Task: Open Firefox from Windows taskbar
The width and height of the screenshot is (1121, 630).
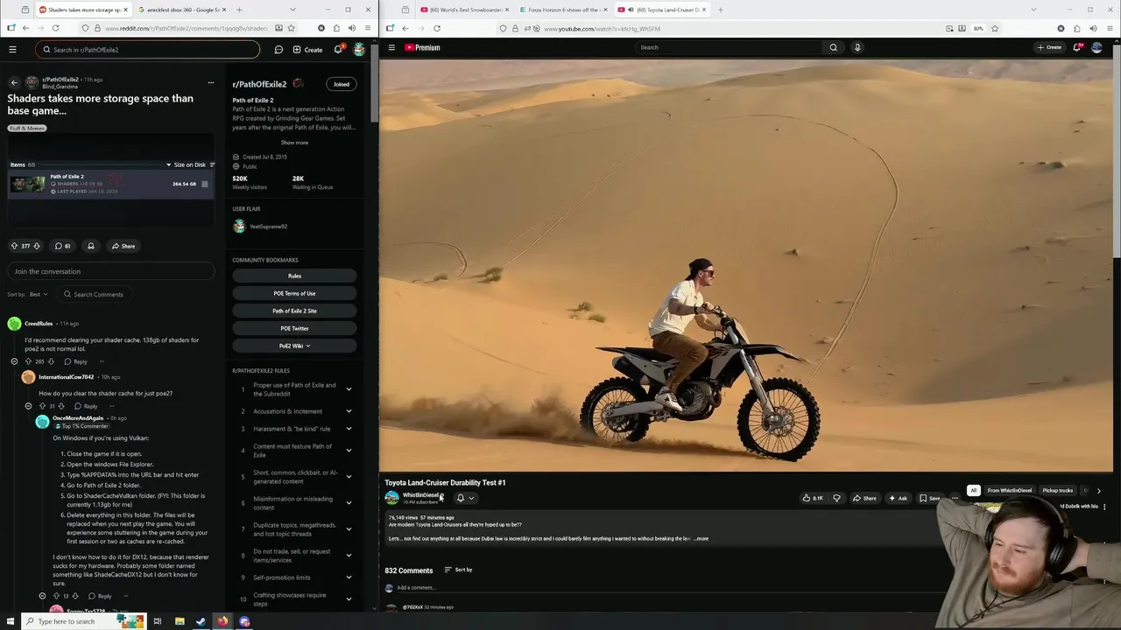Action: point(222,621)
